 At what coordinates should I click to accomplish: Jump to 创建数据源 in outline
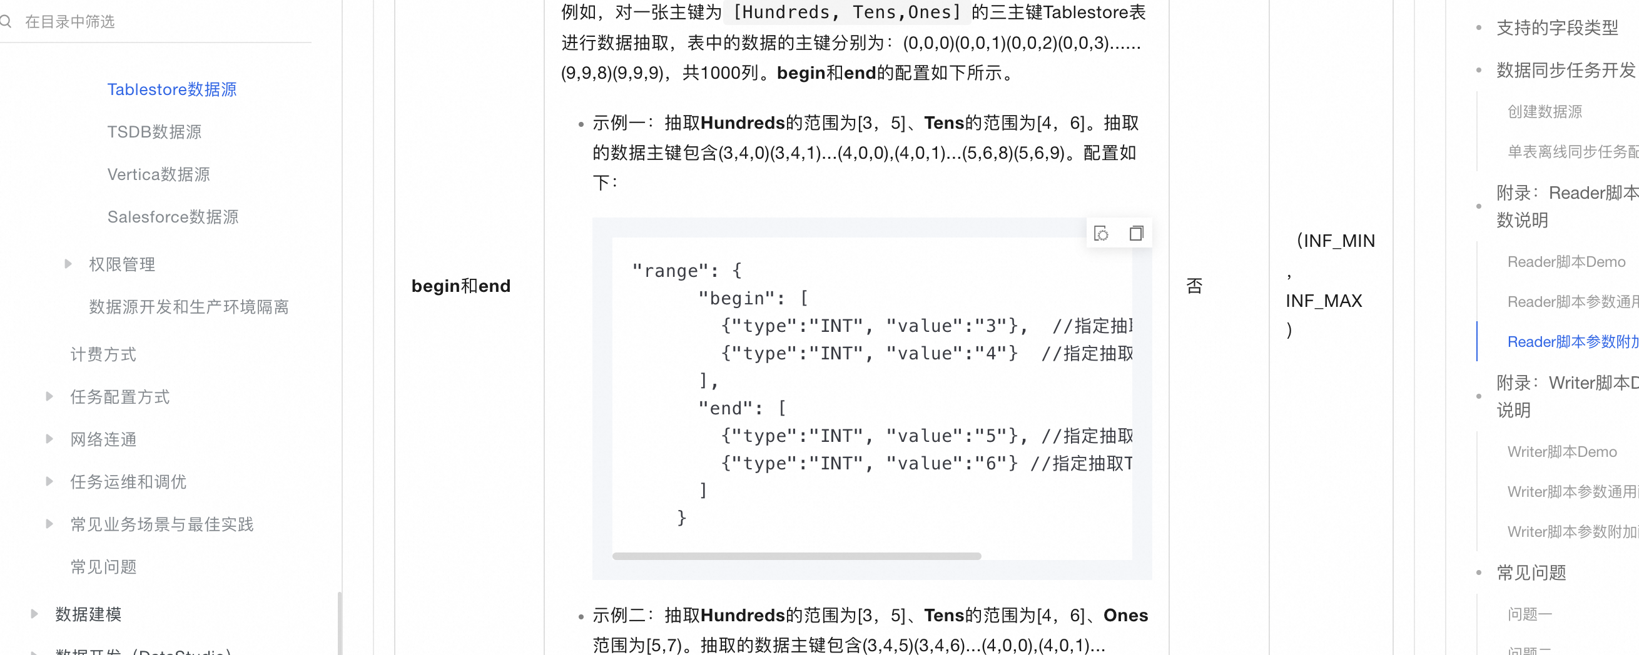1544,112
